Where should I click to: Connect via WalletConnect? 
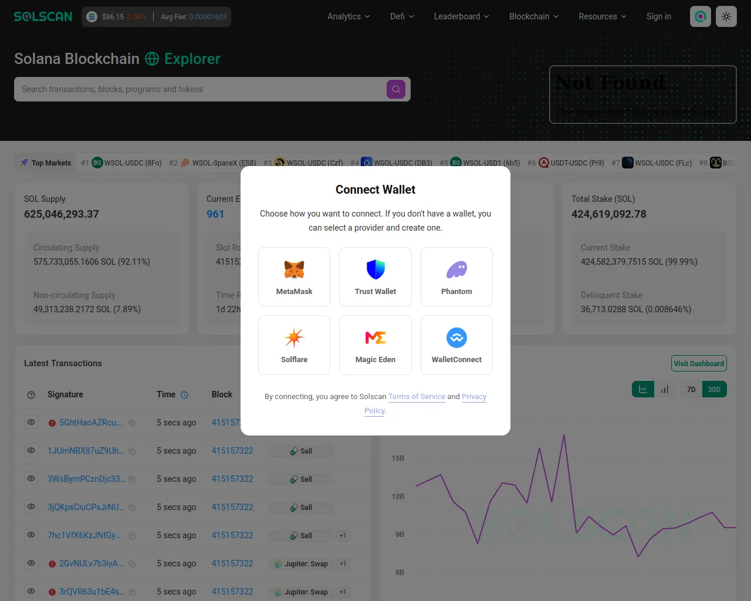[456, 345]
